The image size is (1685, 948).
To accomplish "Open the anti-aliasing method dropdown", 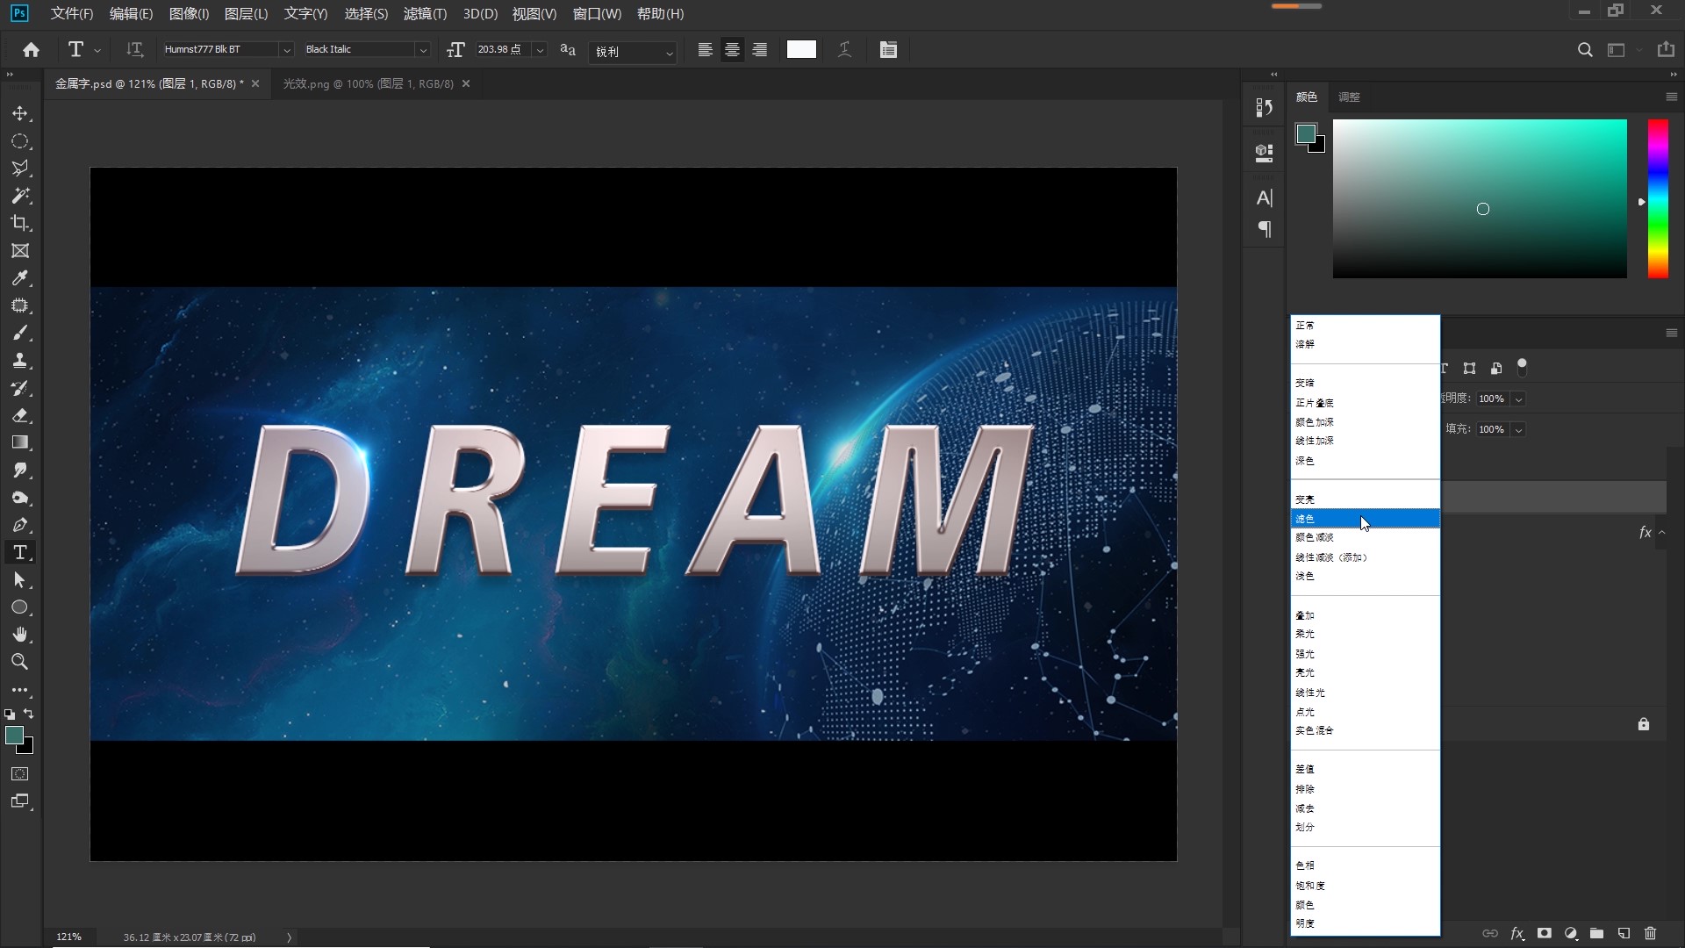I will [633, 52].
